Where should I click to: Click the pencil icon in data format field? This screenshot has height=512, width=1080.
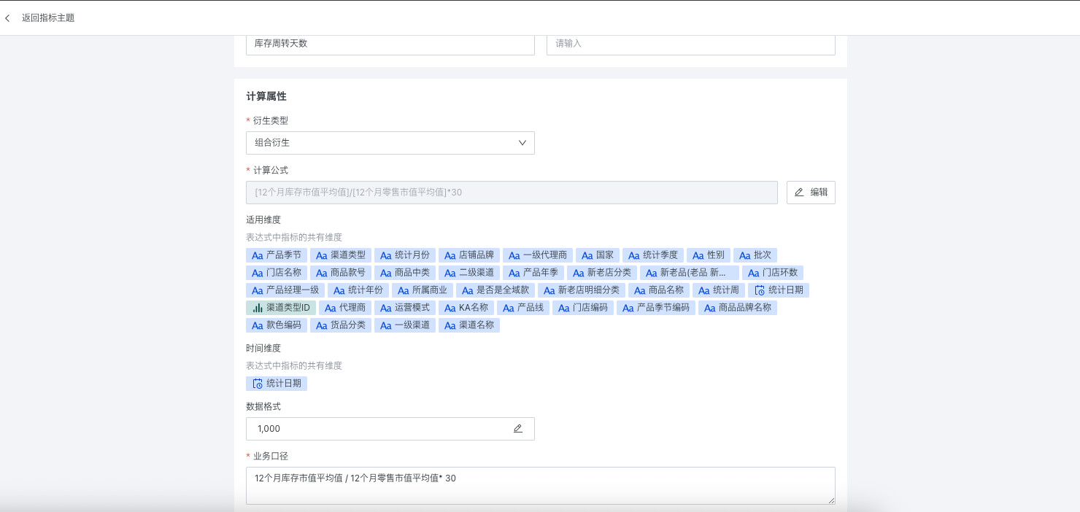click(x=518, y=429)
